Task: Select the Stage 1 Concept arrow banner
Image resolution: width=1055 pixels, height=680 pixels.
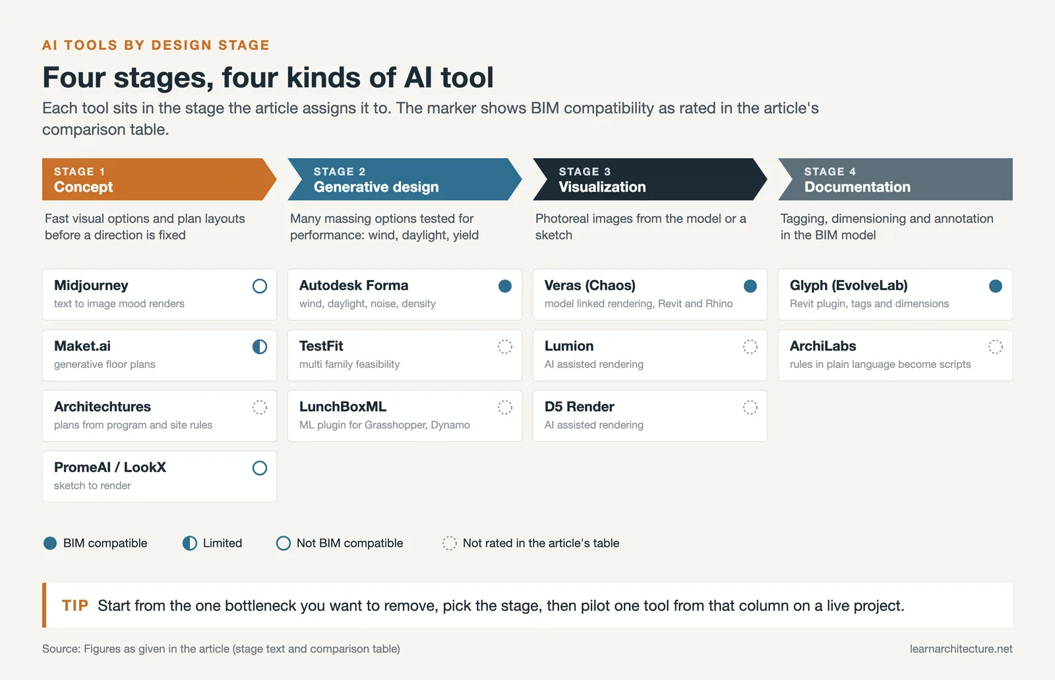Action: [x=160, y=179]
